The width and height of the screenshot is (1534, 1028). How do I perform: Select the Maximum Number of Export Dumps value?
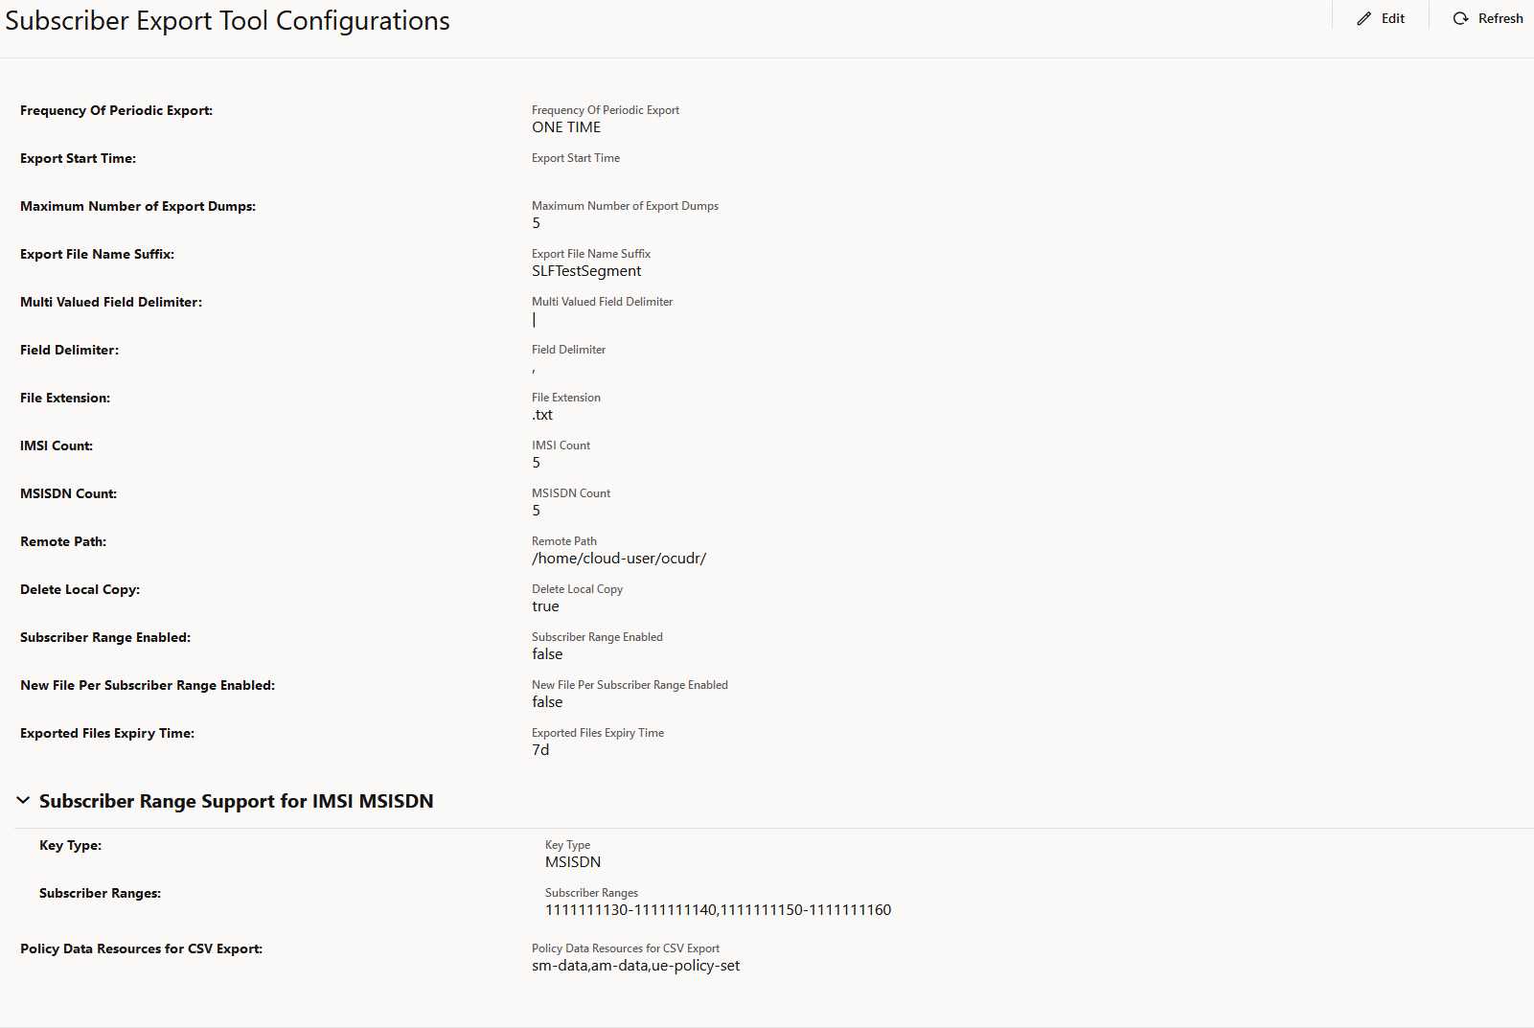(x=536, y=222)
